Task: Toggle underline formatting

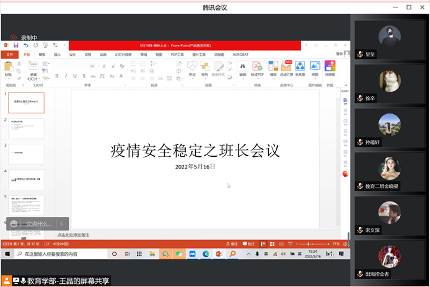Action: pyautogui.click(x=75, y=76)
